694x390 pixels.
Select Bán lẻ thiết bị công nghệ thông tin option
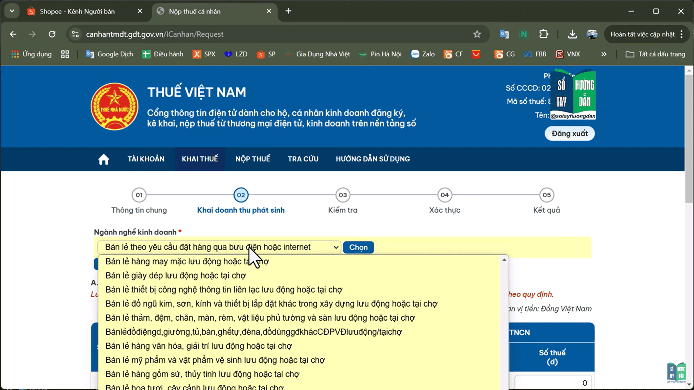299,290
